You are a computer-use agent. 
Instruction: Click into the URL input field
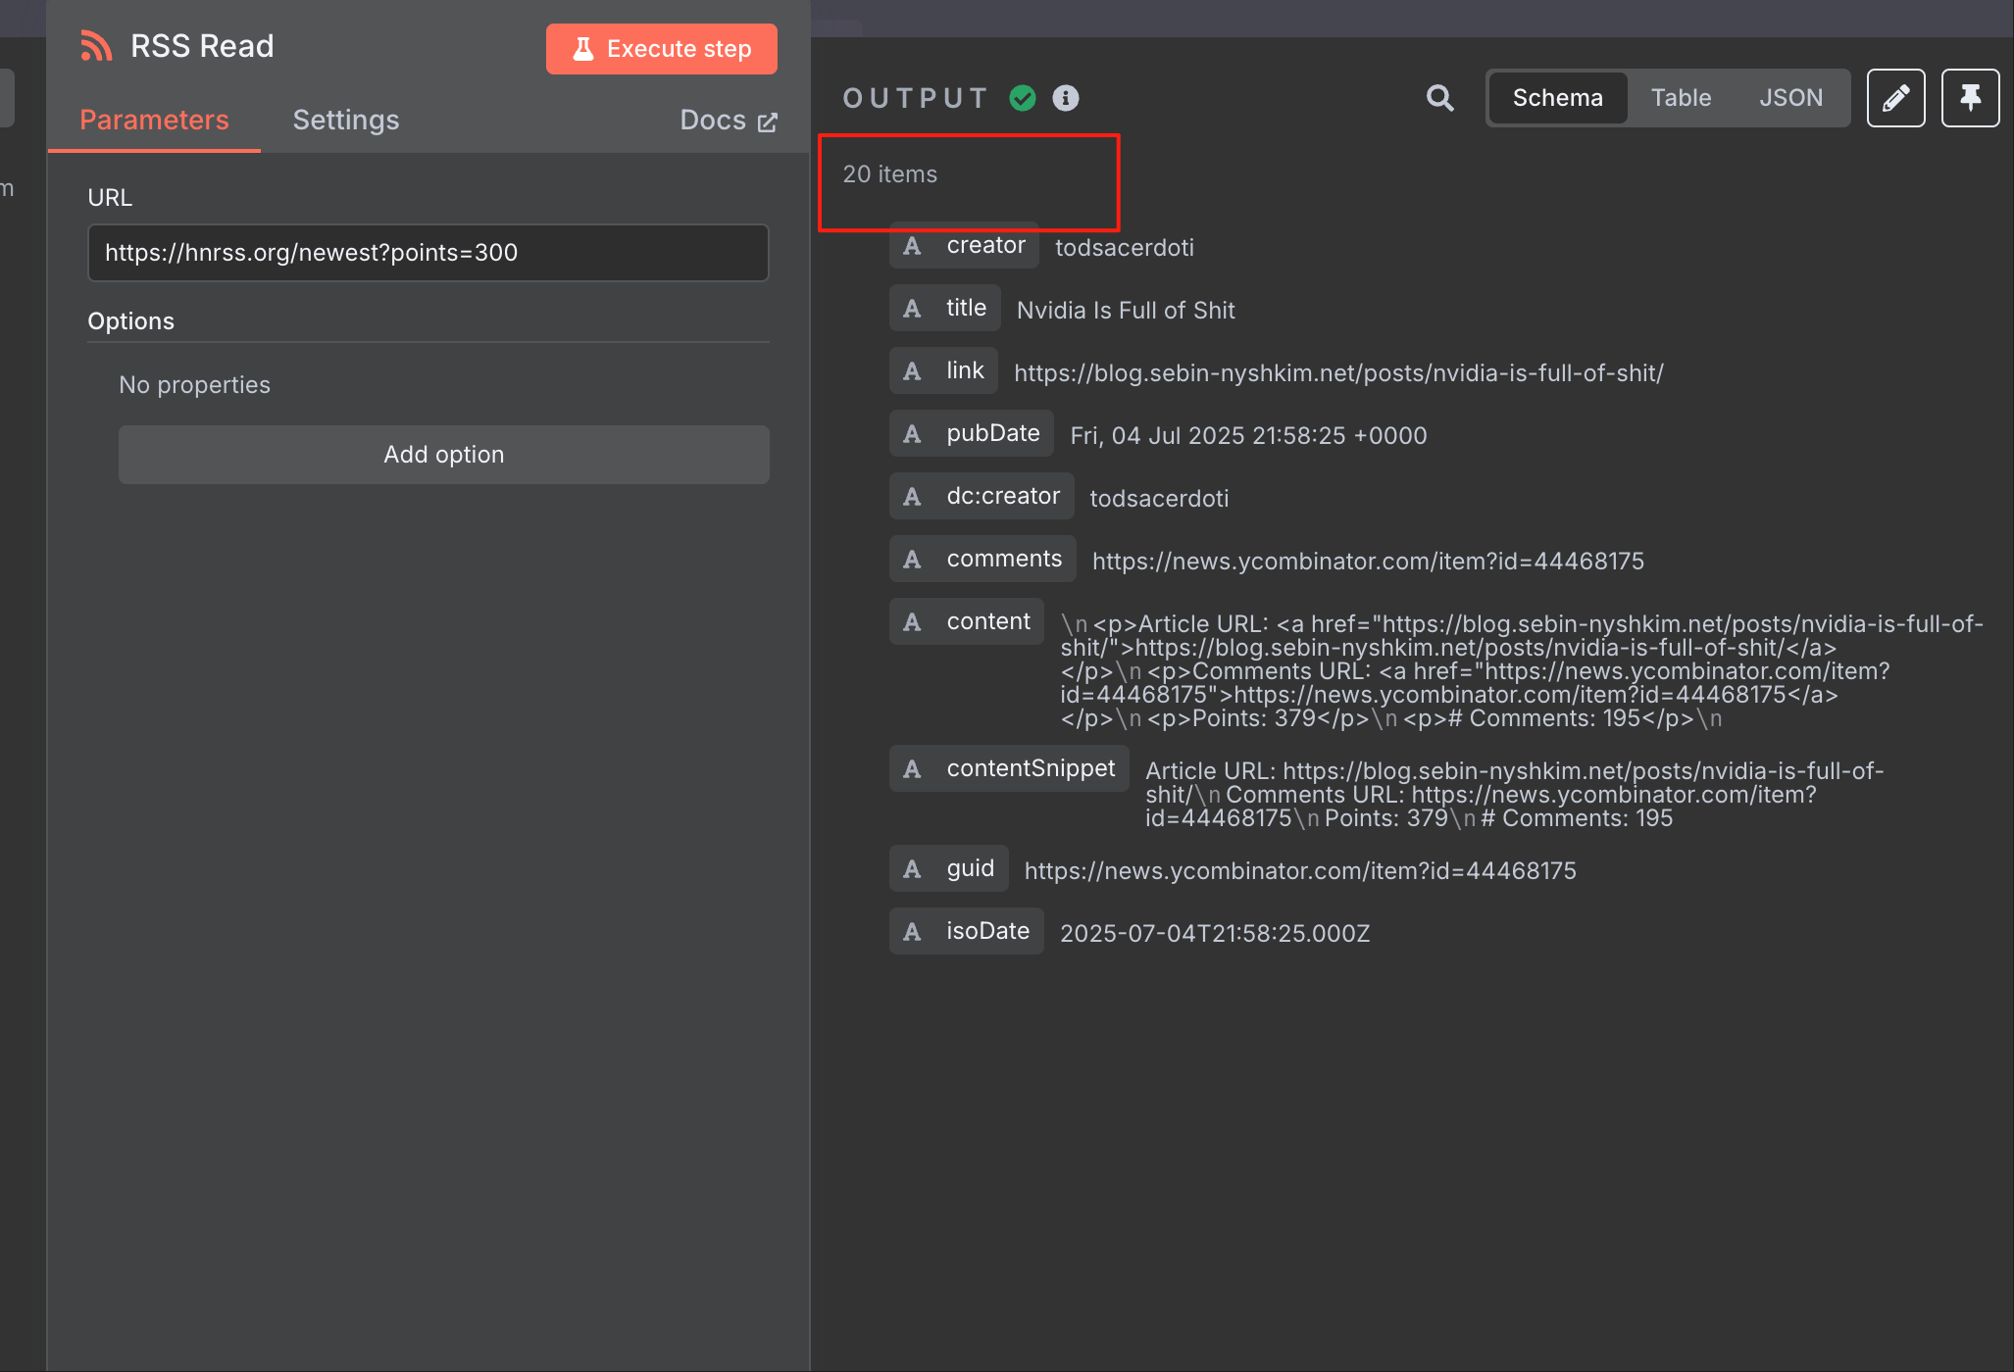pos(428,253)
